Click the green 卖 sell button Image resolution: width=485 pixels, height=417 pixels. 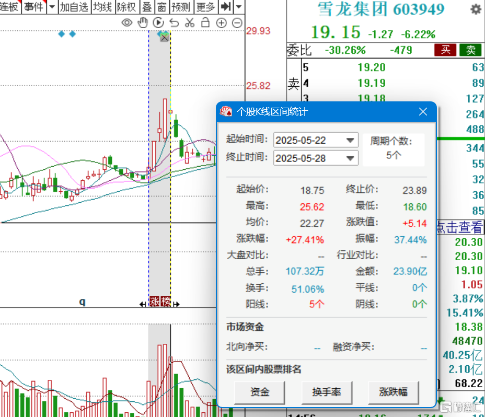(x=470, y=50)
